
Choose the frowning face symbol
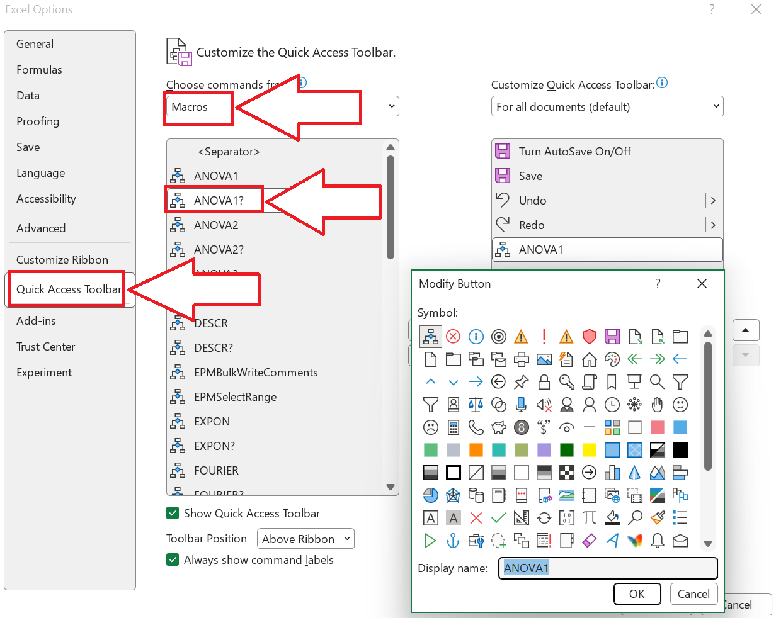pyautogui.click(x=431, y=427)
